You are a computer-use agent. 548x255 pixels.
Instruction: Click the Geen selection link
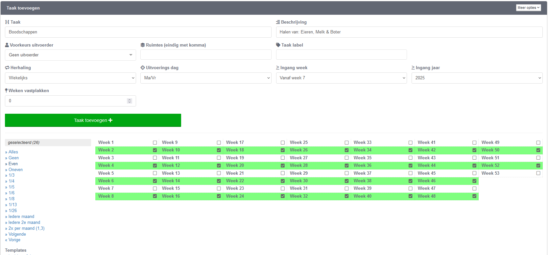point(13,158)
